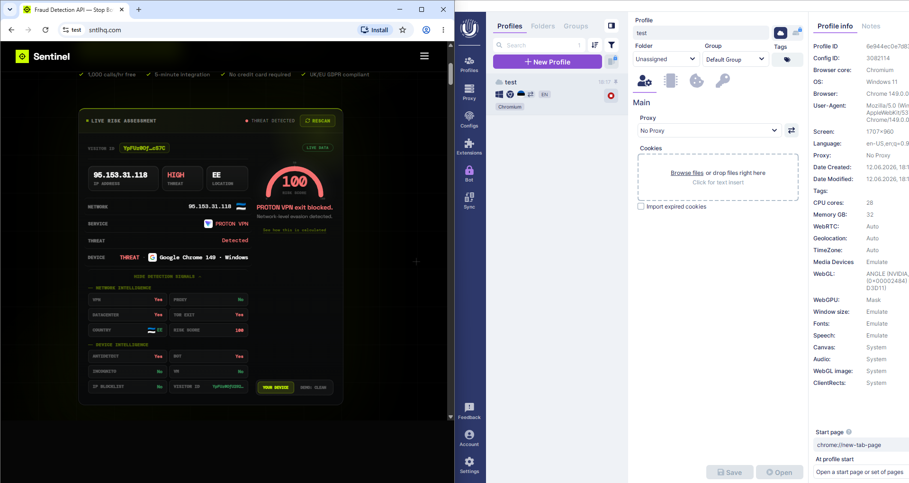Open Chrome profile avatar menu
The image size is (909, 483).
tap(426, 30)
